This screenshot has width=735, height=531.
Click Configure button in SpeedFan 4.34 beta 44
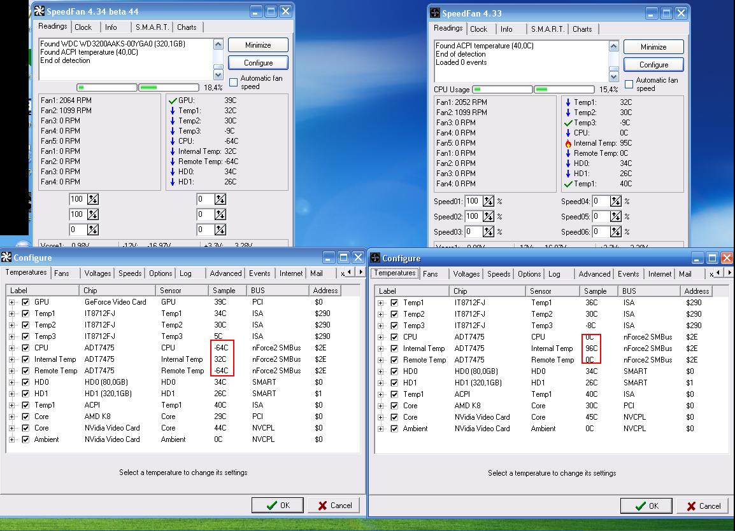259,63
